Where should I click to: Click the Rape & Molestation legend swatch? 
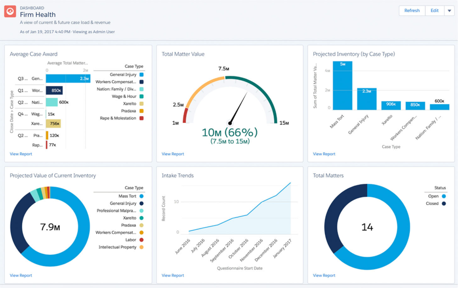(x=142, y=118)
